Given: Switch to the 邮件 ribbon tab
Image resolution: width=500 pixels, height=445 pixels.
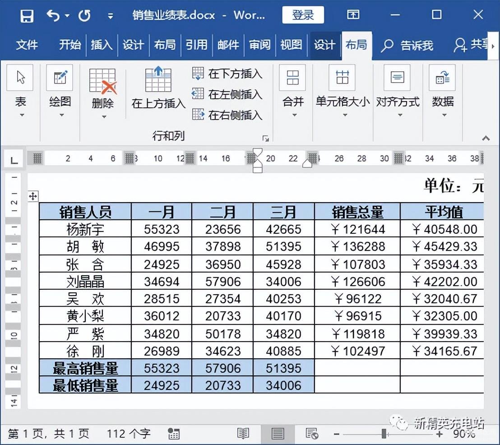Looking at the screenshot, I should (x=228, y=45).
